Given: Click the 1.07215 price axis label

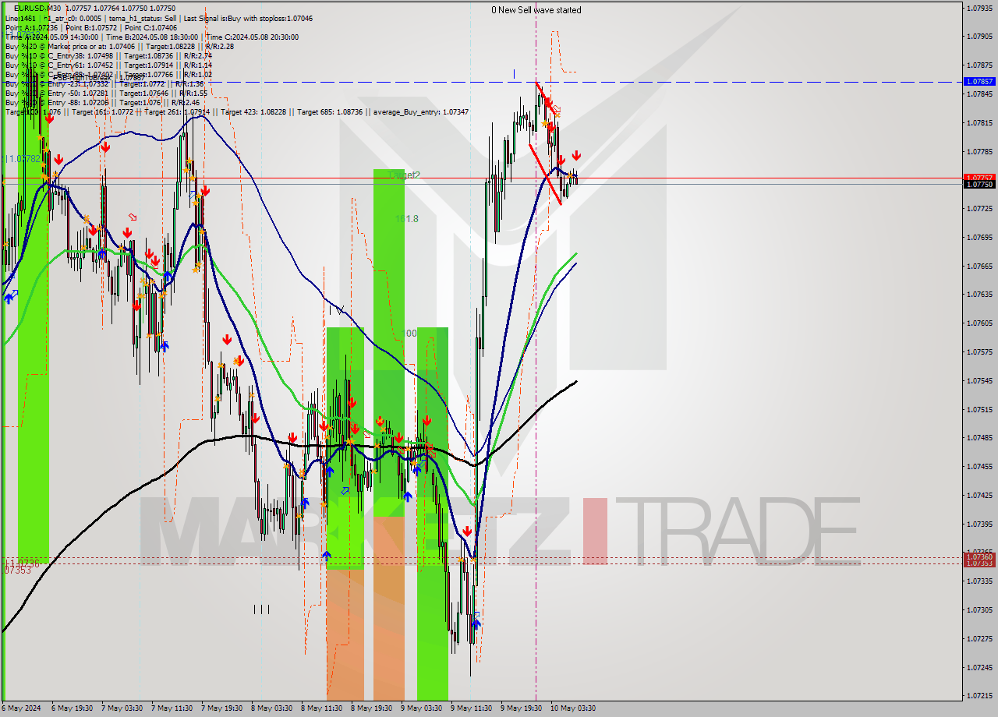Looking at the screenshot, I should [x=979, y=695].
